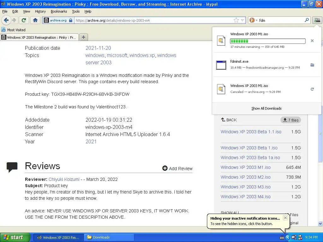Screen dimensions: 323x242
Task: Click the search magnifier icon
Action: [307, 20]
